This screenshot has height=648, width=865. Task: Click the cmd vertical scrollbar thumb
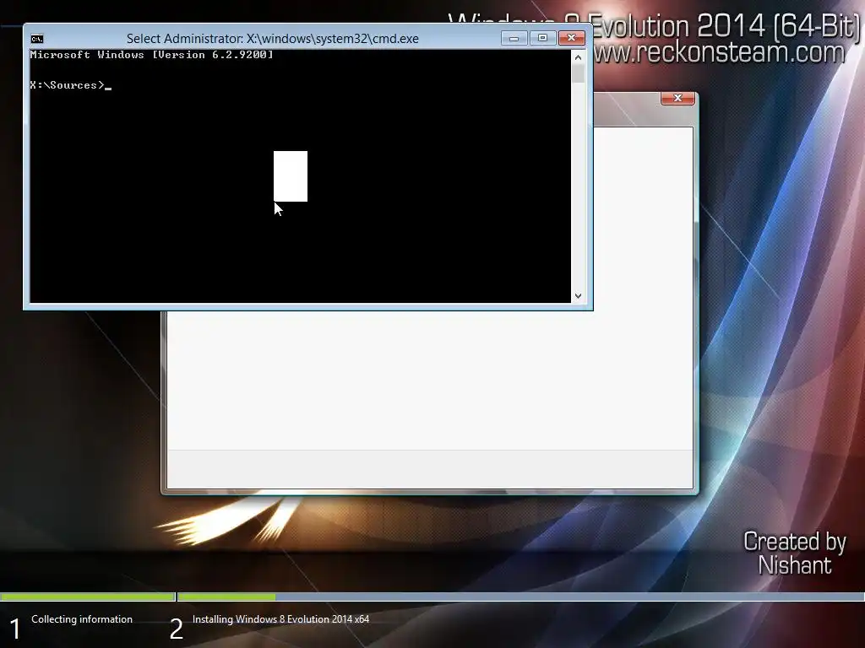click(578, 74)
